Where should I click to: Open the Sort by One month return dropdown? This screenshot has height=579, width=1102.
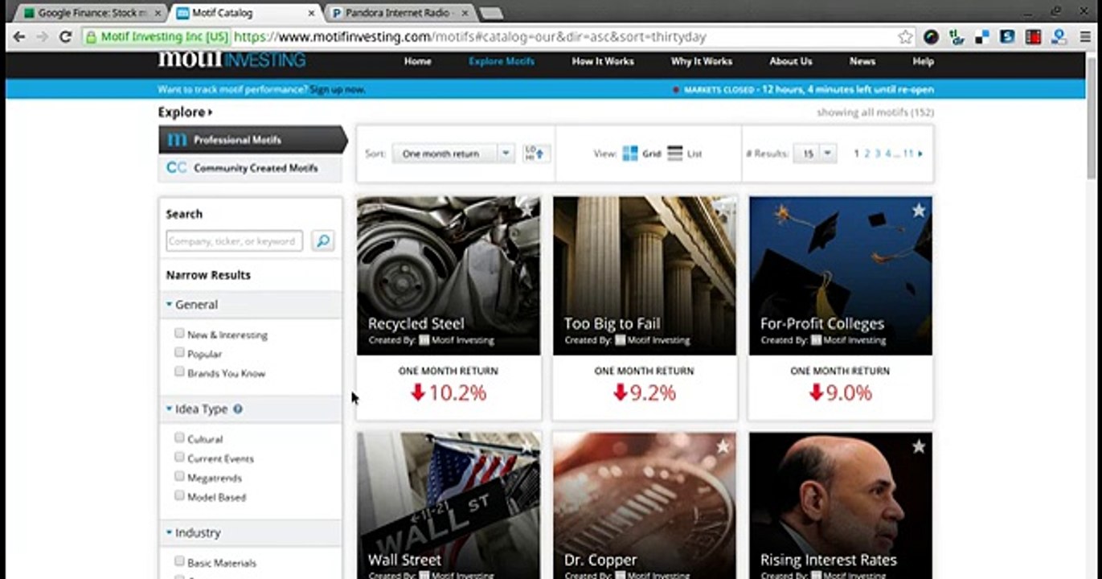pos(453,153)
